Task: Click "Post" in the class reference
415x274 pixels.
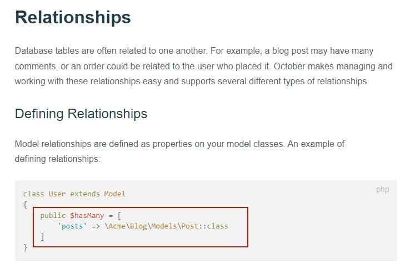Action: pos(189,226)
